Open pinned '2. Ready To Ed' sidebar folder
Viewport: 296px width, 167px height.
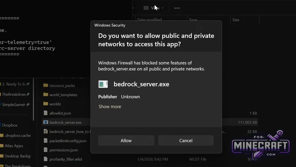coord(14,84)
